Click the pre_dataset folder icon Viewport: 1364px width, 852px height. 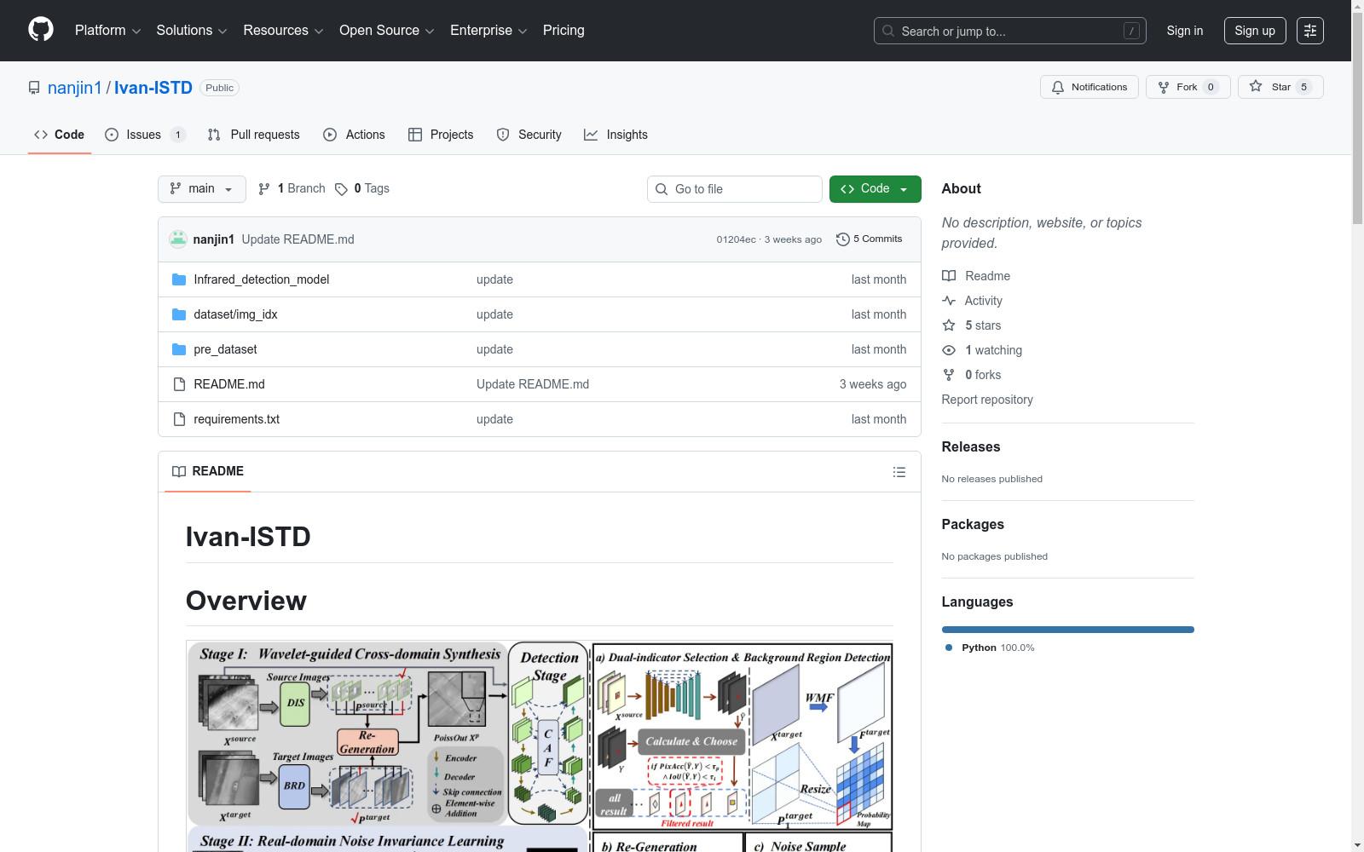pos(179,349)
